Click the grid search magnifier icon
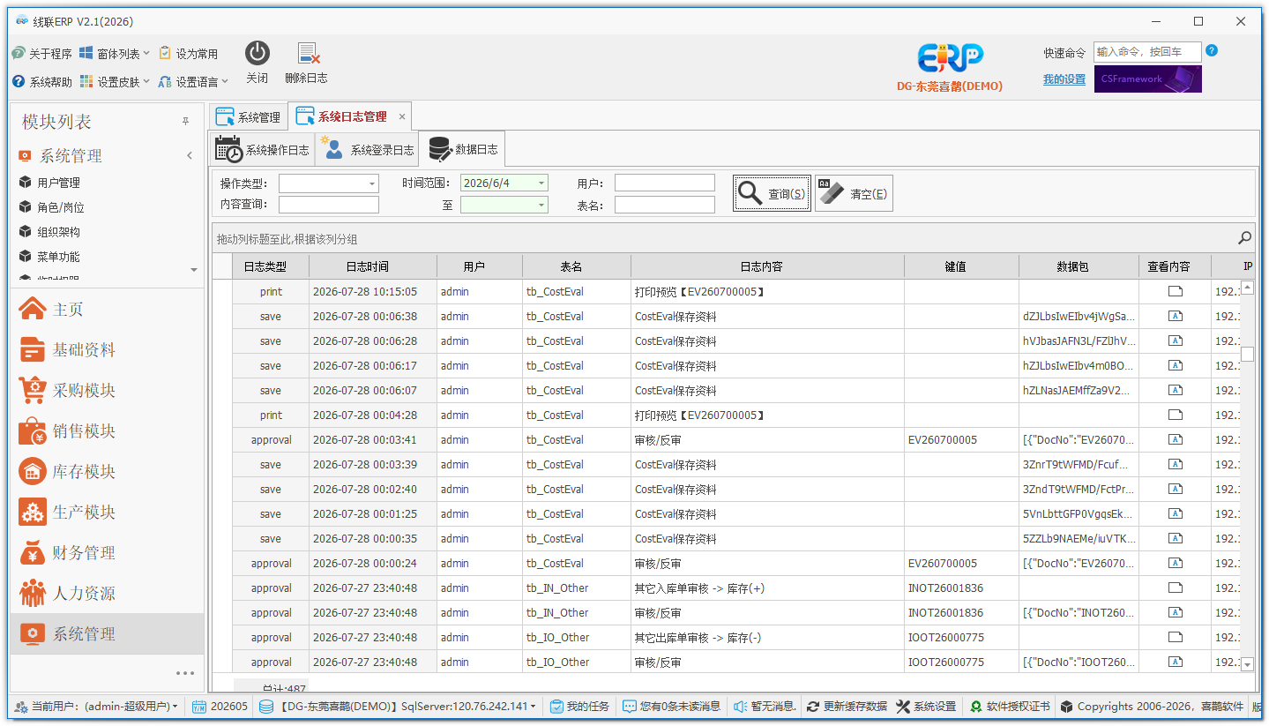 pos(1244,237)
